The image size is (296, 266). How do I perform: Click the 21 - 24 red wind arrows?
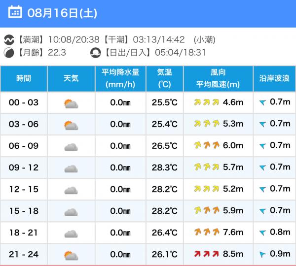(x=206, y=254)
